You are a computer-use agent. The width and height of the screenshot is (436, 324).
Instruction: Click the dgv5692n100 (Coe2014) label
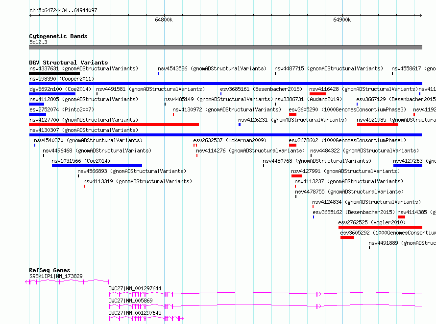click(60, 89)
